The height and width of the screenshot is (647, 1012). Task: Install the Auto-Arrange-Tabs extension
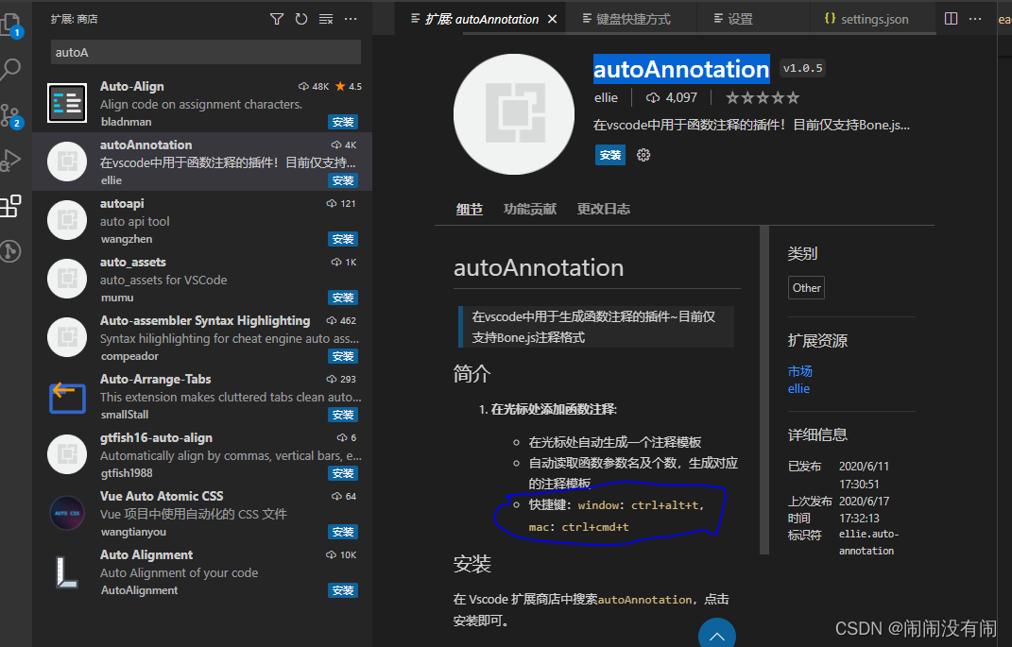[343, 415]
